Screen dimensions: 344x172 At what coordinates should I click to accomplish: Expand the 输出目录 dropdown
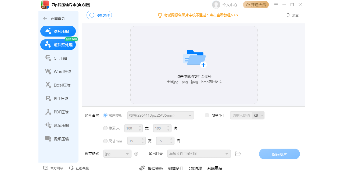199,153
